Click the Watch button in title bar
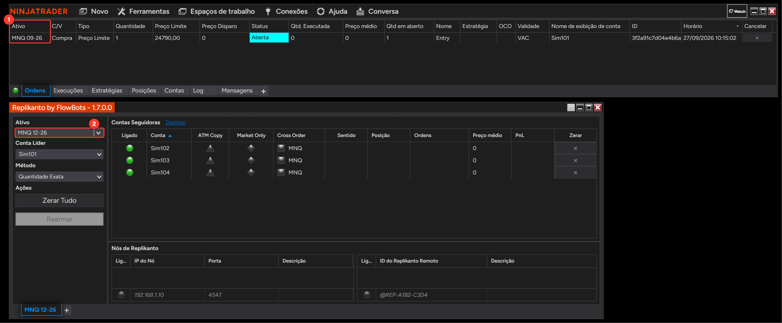This screenshot has height=323, width=782. pyautogui.click(x=737, y=11)
